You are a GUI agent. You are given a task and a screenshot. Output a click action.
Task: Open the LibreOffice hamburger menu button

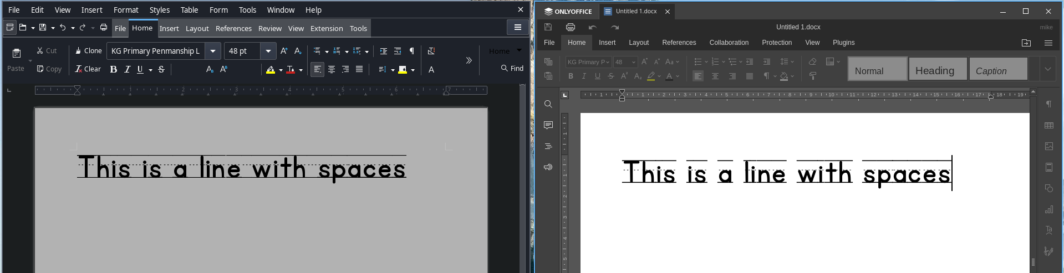click(518, 28)
